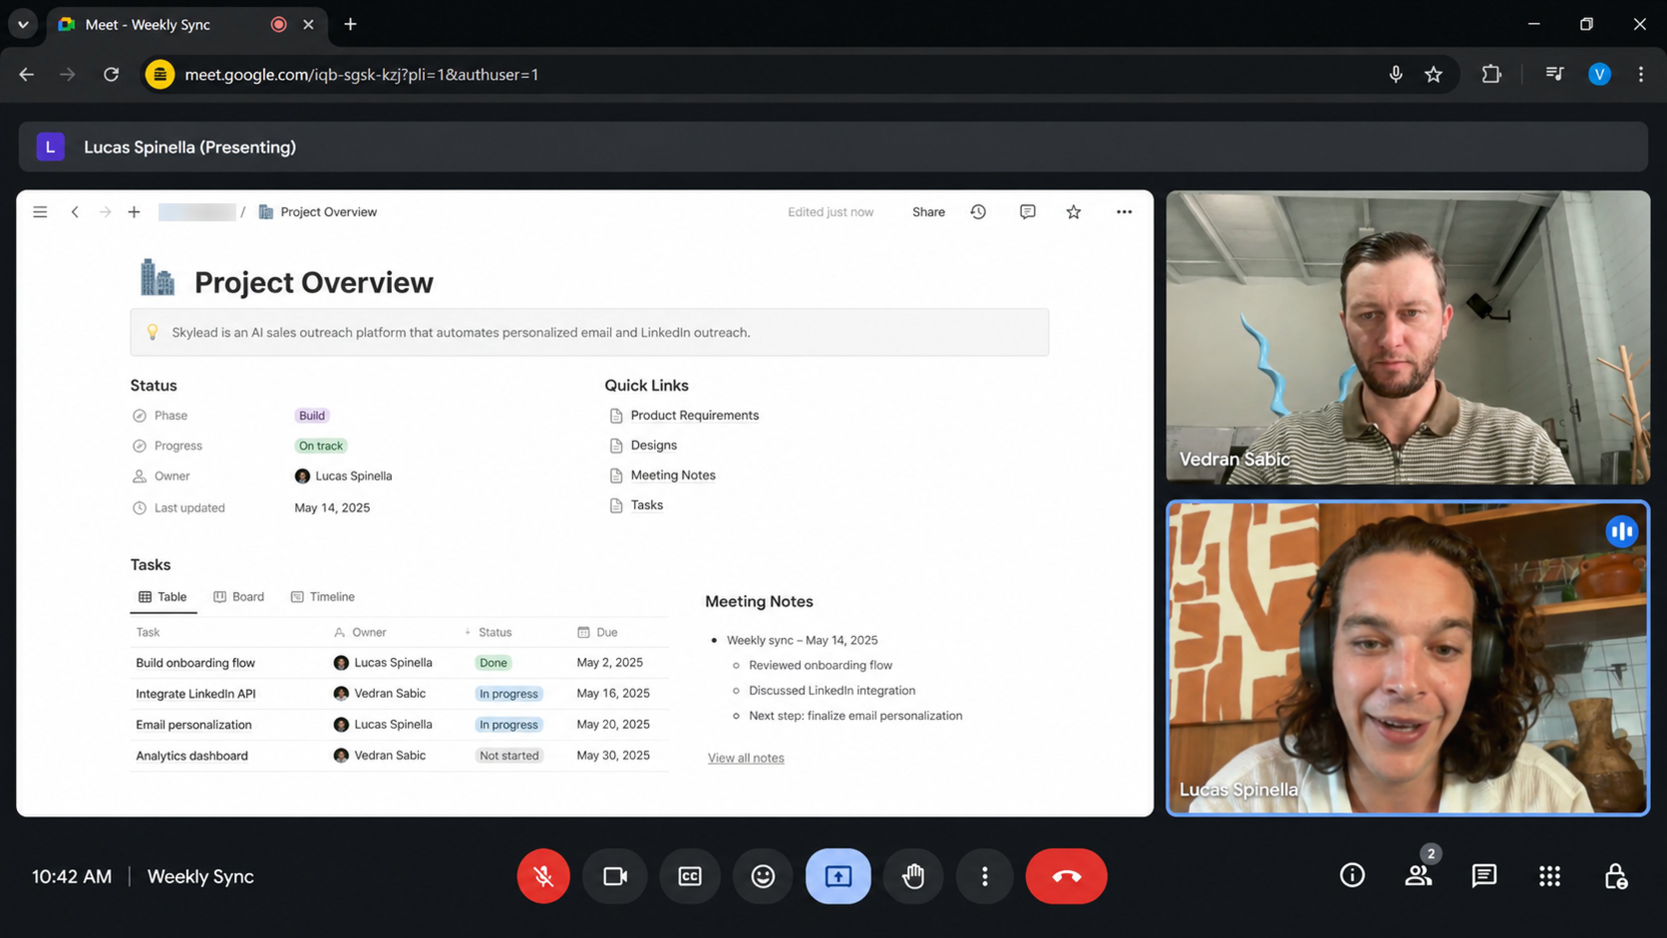Viewport: 1667px width, 938px height.
Task: Turn off the camera
Action: (x=614, y=876)
